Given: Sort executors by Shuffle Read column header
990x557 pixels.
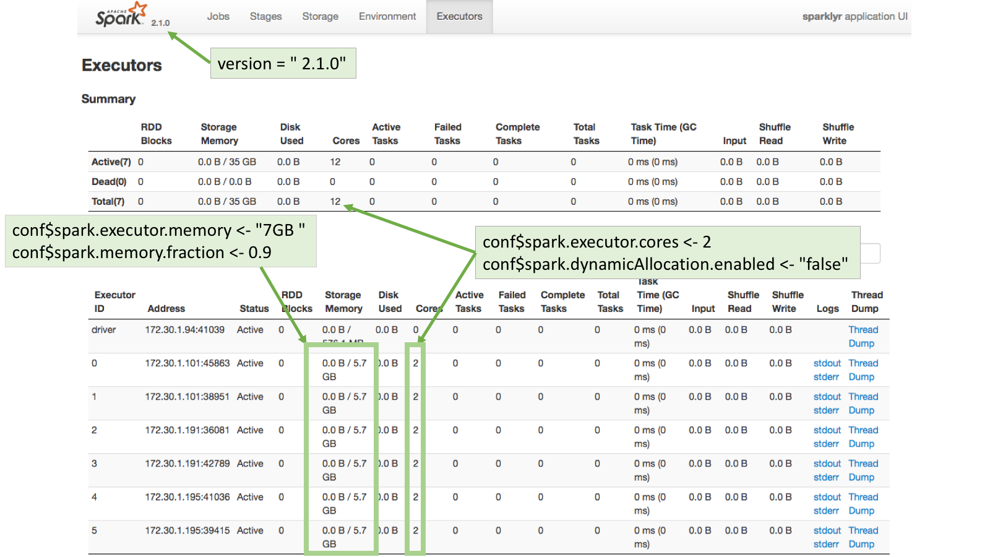Looking at the screenshot, I should pyautogui.click(x=742, y=301).
